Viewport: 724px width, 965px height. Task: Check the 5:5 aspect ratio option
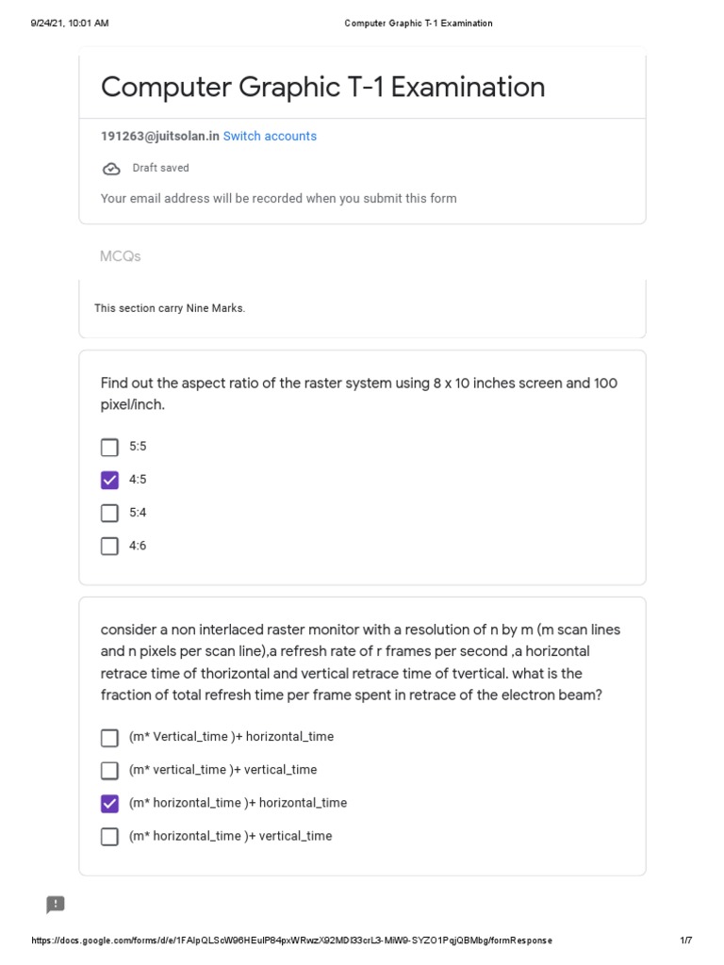tap(109, 447)
